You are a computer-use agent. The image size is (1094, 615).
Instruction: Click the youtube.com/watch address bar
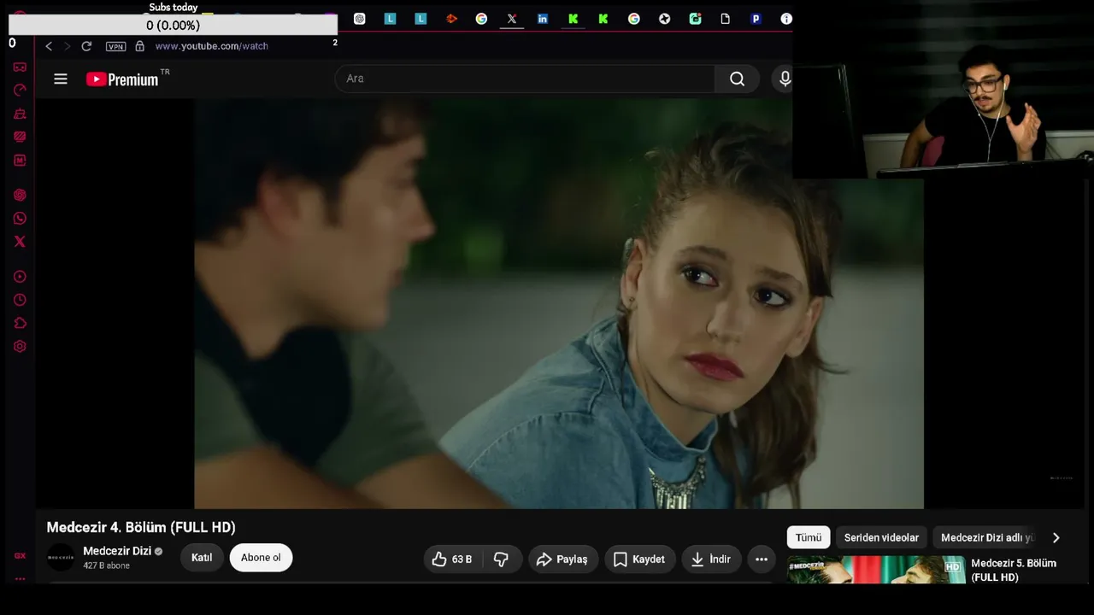pos(212,46)
